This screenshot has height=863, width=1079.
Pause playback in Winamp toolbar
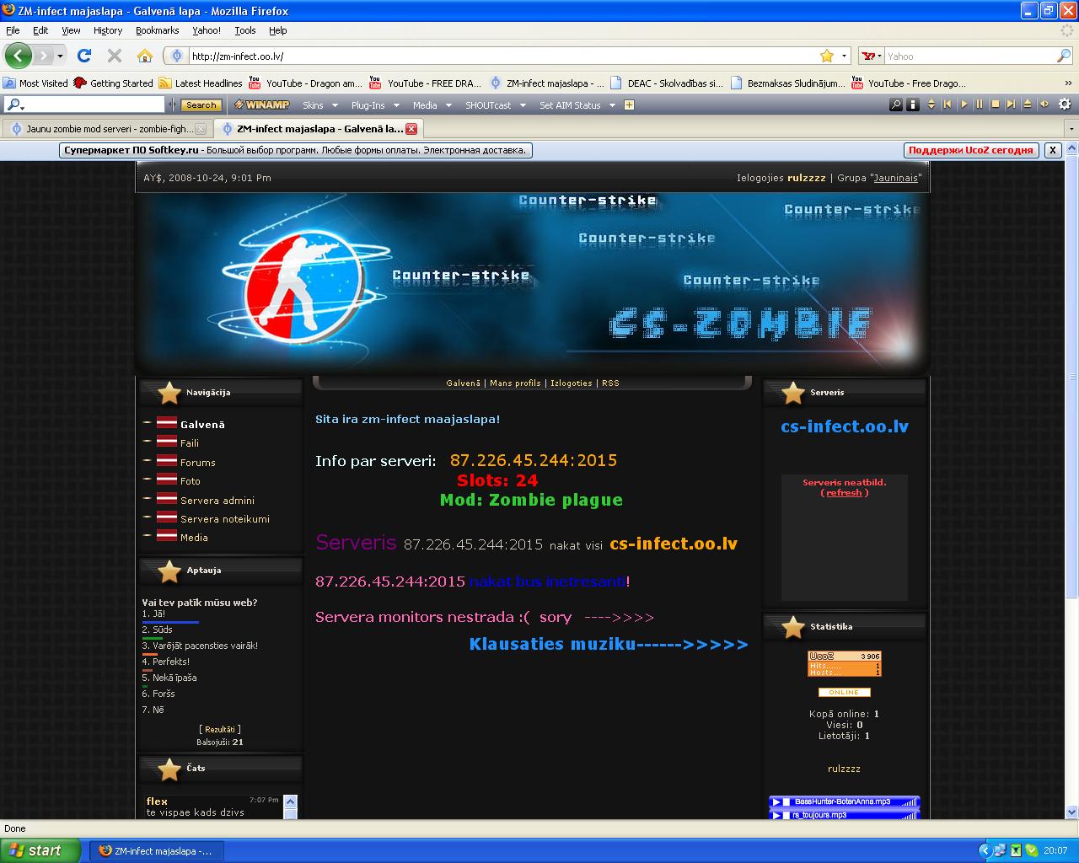(980, 105)
